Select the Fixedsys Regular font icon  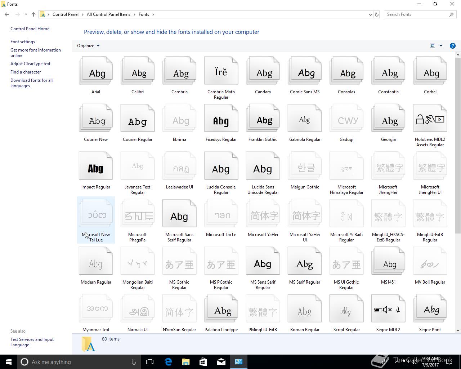pos(221,118)
